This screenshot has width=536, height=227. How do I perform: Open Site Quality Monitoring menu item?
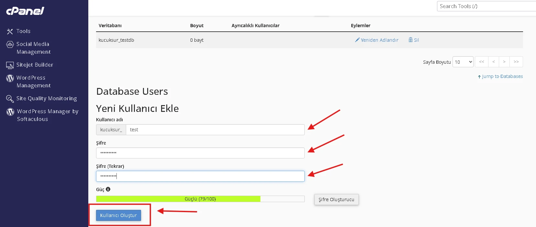click(x=47, y=98)
